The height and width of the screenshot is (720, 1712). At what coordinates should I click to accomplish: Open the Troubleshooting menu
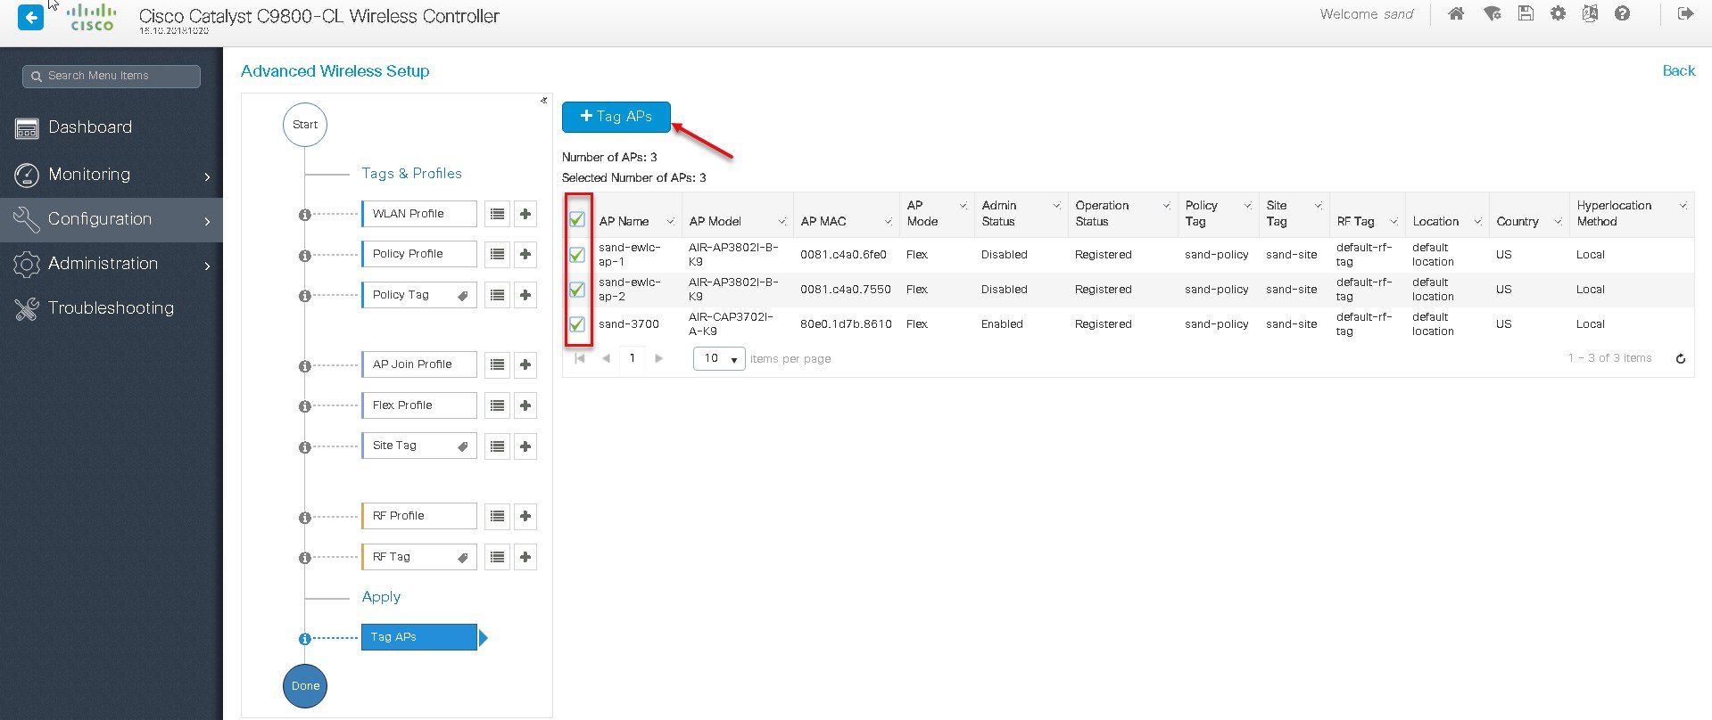[112, 308]
